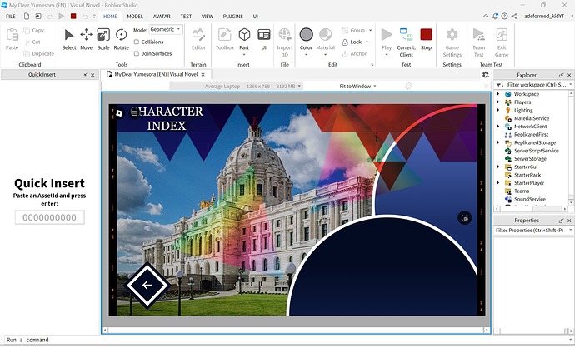Click the Undo arrow in quick access bar
This screenshot has height=358, width=575.
click(85, 16)
